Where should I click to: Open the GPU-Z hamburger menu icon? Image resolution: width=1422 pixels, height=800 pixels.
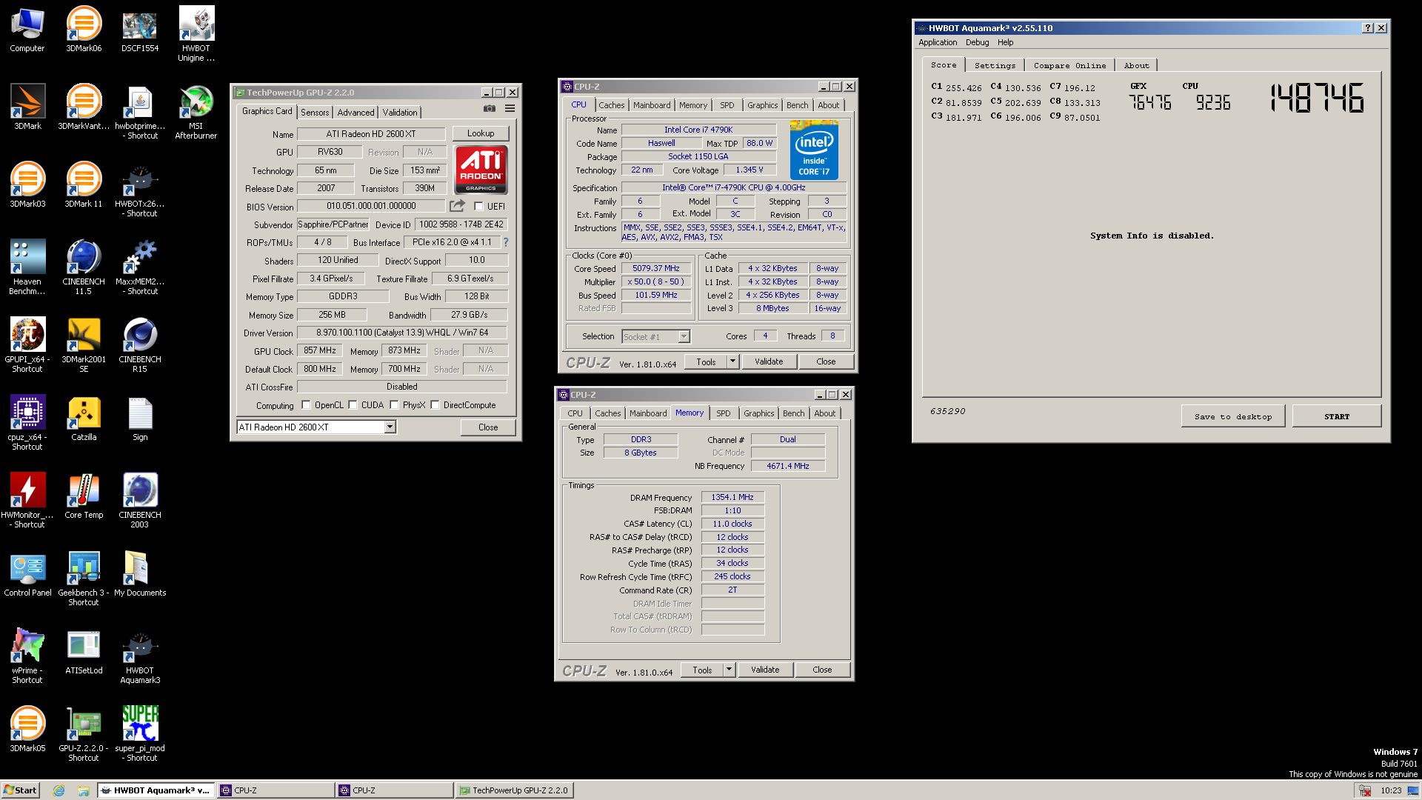510,108
